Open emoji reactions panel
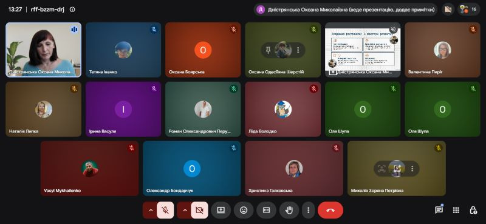Viewport: 486px width, 224px height. click(x=244, y=210)
